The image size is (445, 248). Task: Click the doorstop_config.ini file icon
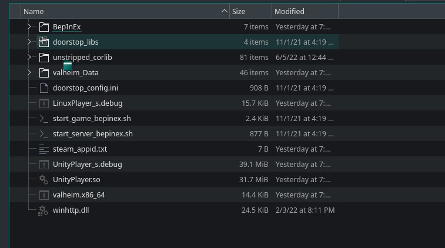tap(44, 88)
